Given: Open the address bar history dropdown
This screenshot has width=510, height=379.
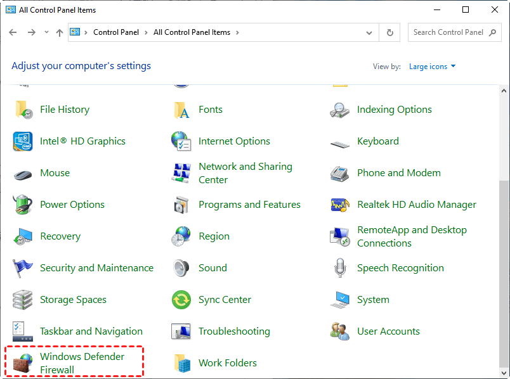Looking at the screenshot, I should tap(370, 32).
